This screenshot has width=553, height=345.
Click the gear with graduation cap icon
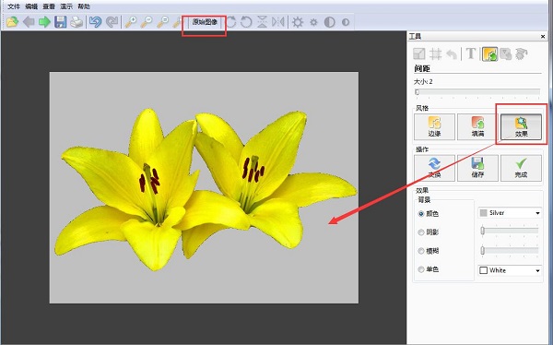tap(522, 54)
